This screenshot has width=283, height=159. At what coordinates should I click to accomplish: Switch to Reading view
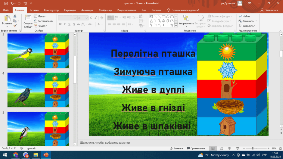click(x=229, y=148)
